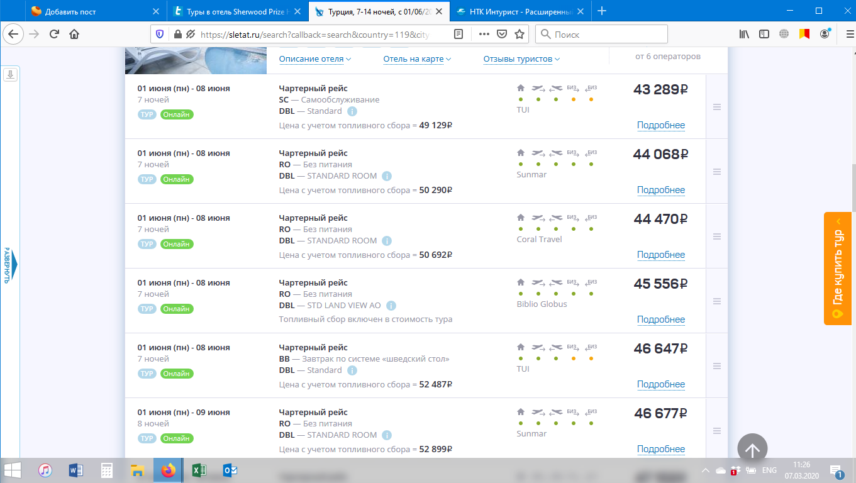Viewport: 856px width, 483px height.
Task: Open Firefox account icon
Action: tap(825, 34)
